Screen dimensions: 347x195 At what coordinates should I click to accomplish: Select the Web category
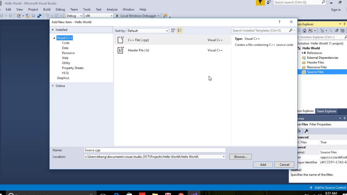pyautogui.click(x=65, y=58)
